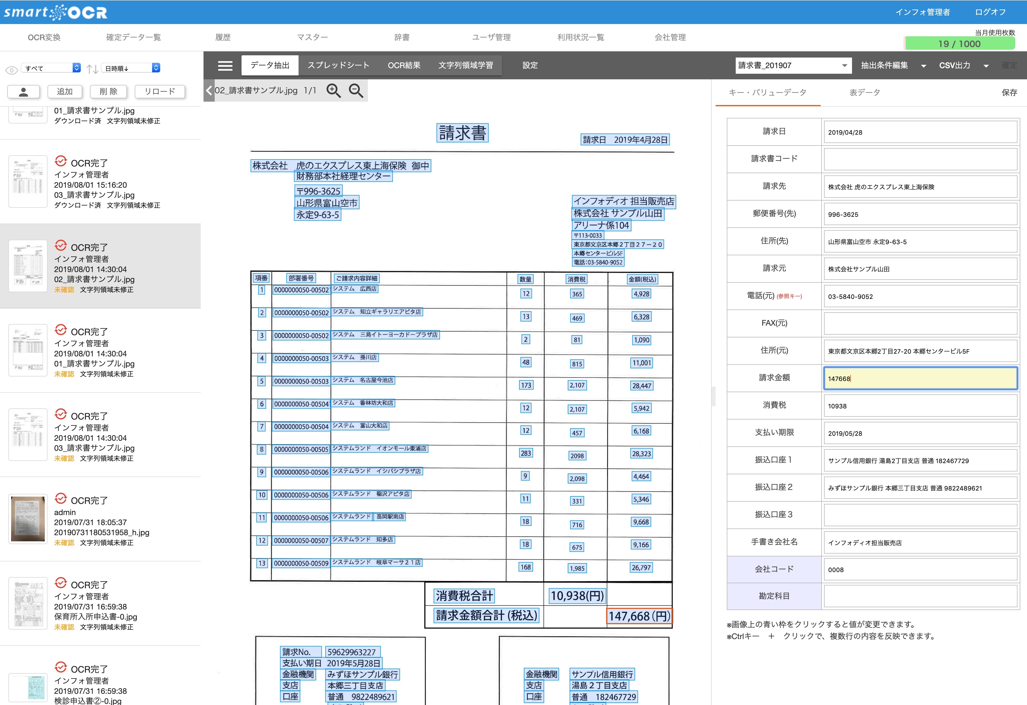Click the user silhouette icon button
1027x705 pixels.
[x=23, y=91]
